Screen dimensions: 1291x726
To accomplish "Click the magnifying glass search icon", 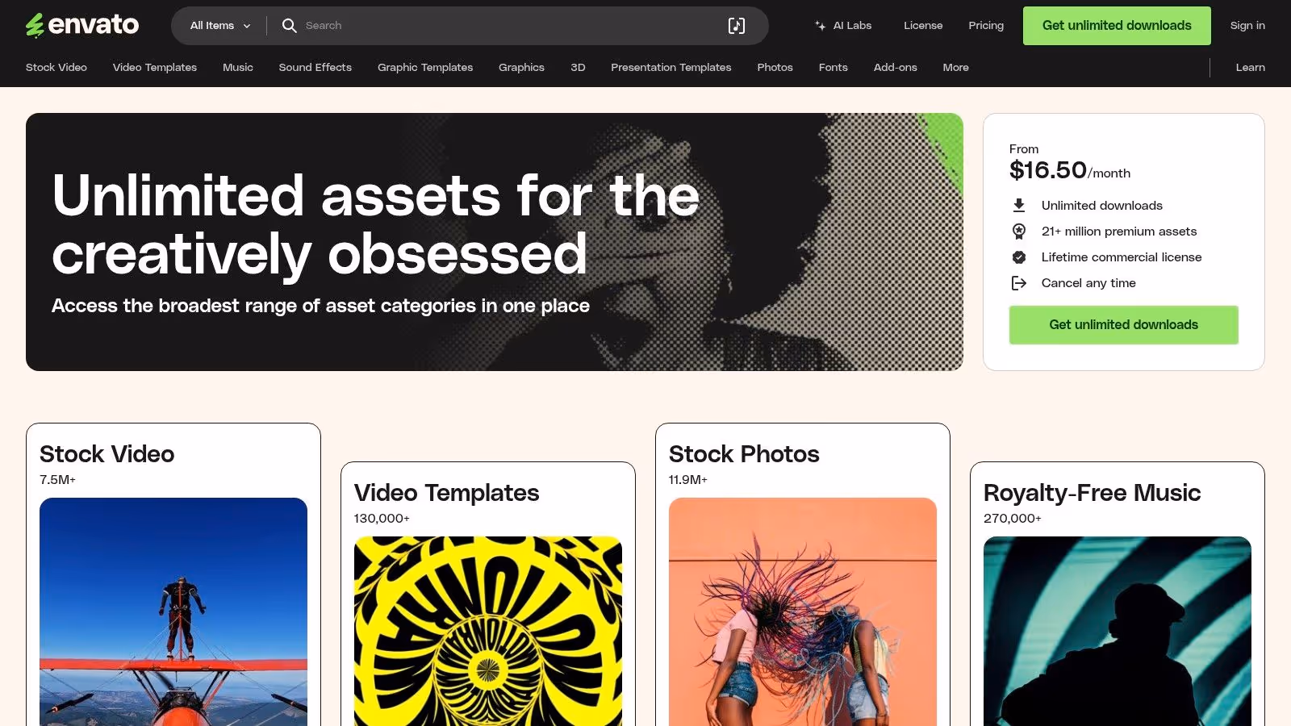I will coord(289,26).
